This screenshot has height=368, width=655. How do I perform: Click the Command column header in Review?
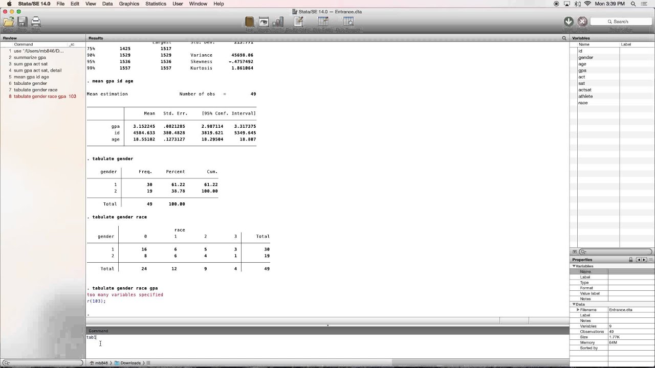click(24, 44)
